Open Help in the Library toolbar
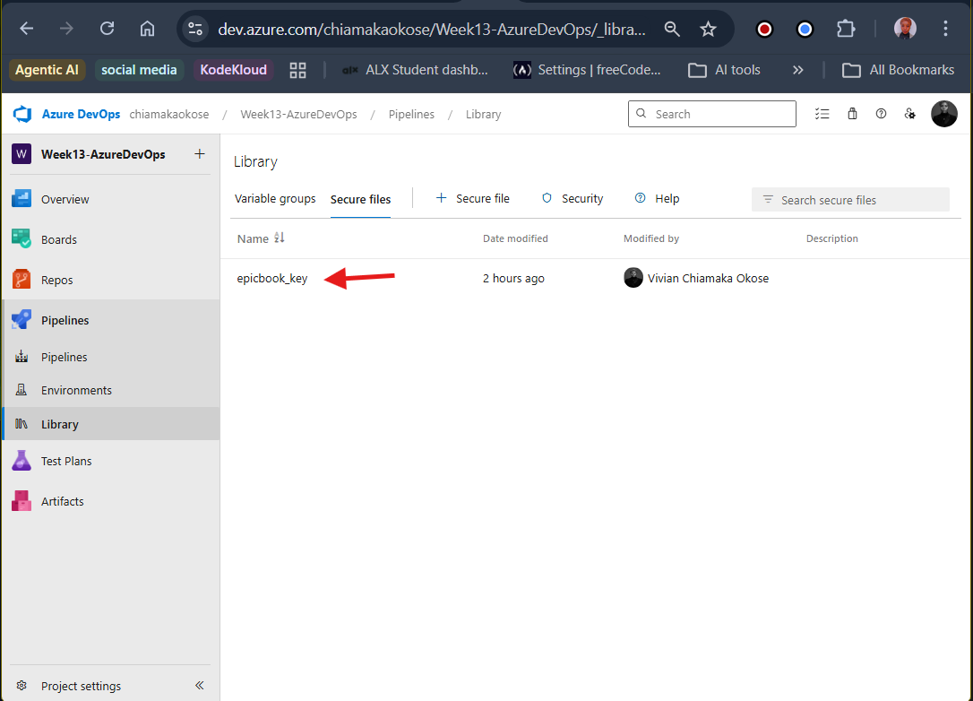The image size is (973, 701). click(657, 199)
